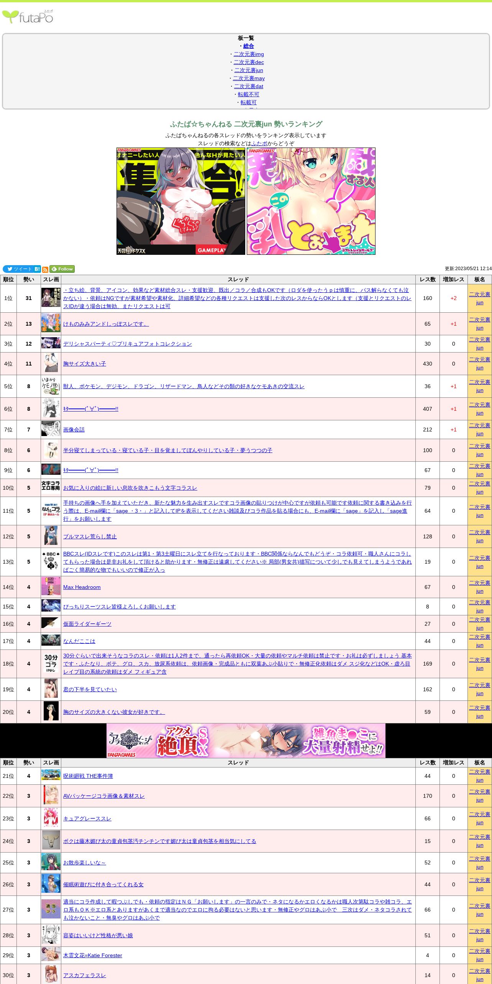
Task: Go to the 二次元裏dec board
Action: [249, 62]
